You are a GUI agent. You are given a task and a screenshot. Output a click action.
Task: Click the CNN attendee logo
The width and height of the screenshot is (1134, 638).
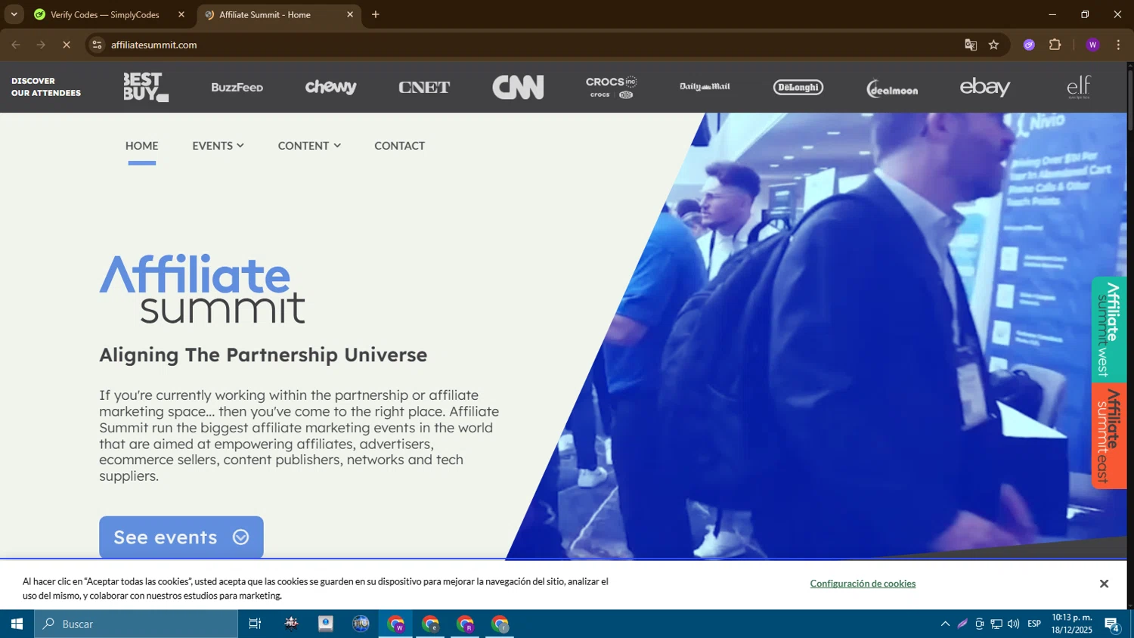coord(518,87)
